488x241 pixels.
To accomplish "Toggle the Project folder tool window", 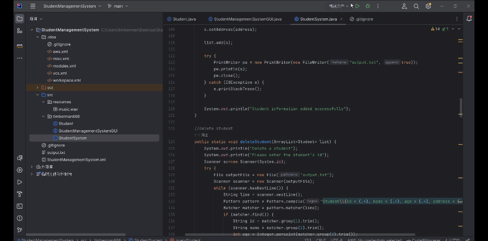I will (19, 18).
